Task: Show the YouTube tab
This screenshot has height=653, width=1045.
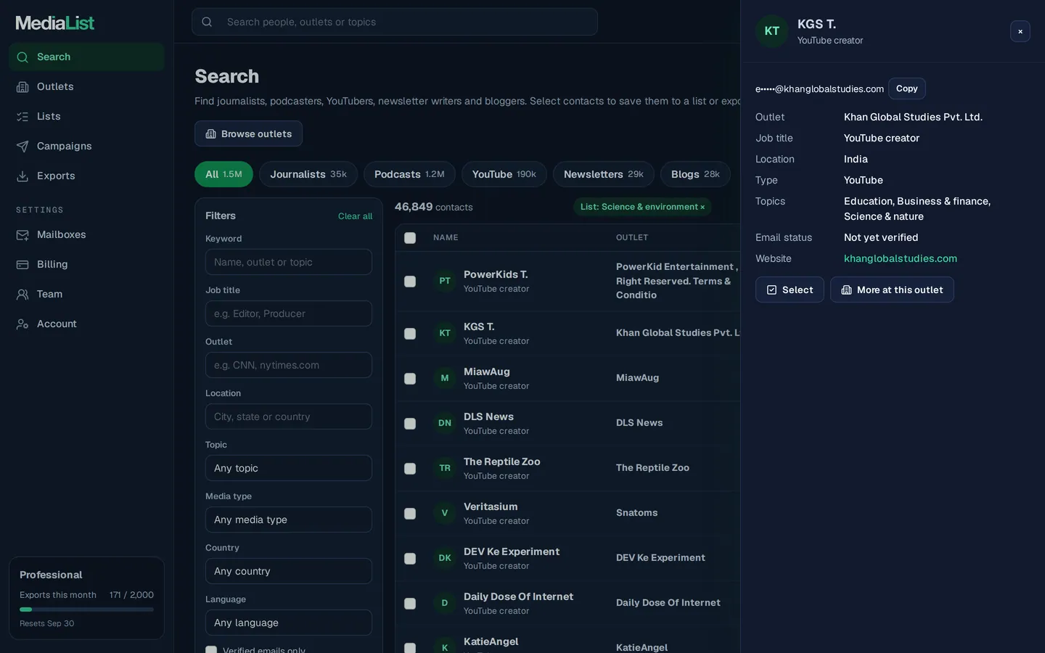Action: pos(504,174)
